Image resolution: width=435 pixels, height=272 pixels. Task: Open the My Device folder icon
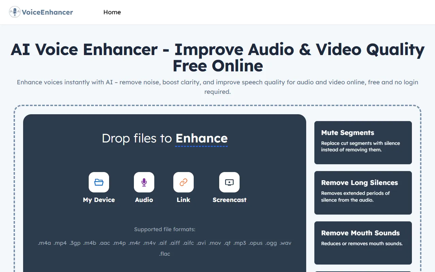99,182
